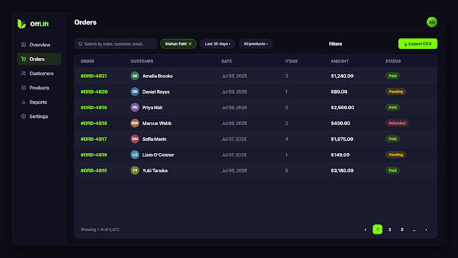Export orders as CSV

tap(418, 44)
